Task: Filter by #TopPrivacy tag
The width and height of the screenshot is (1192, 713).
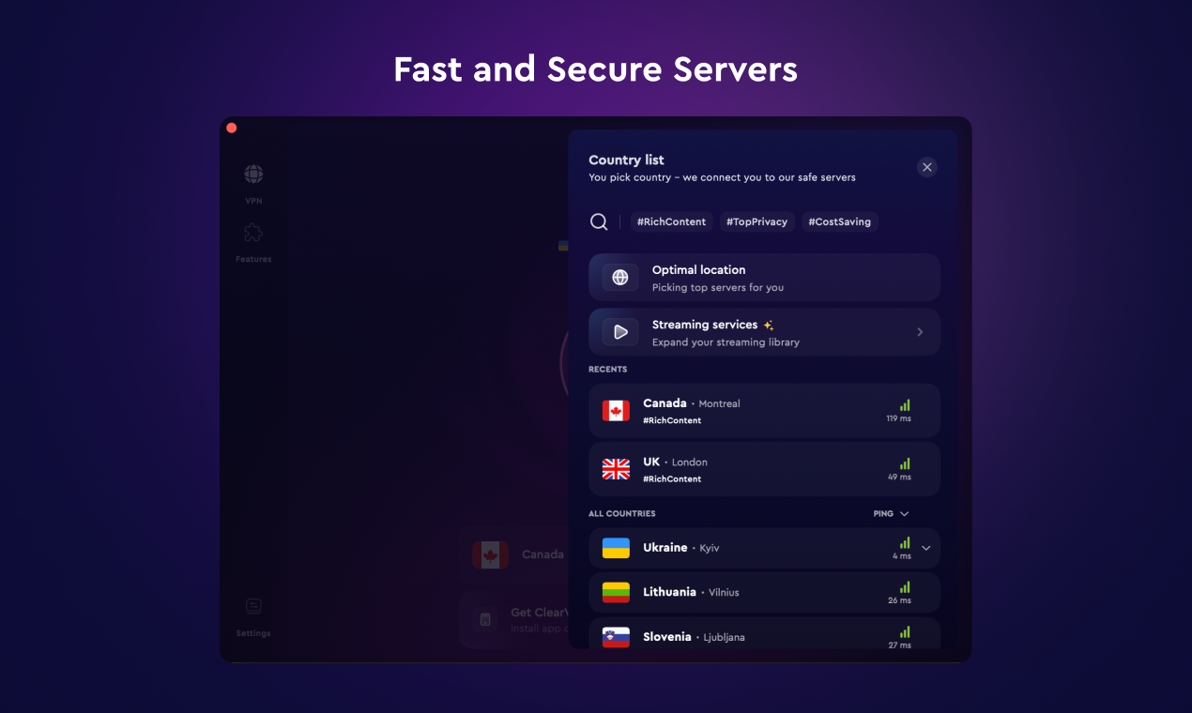Action: 757,222
